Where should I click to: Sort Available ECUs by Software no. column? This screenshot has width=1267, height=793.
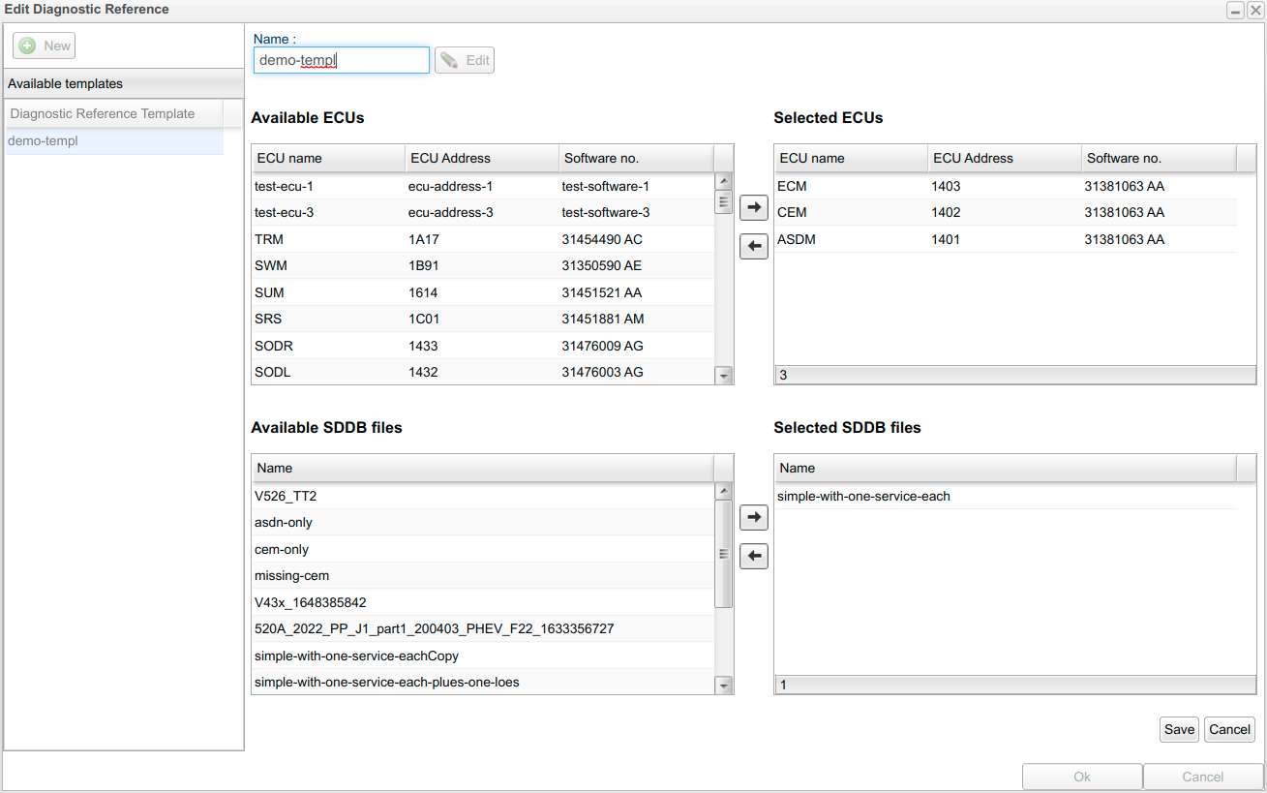pos(635,158)
